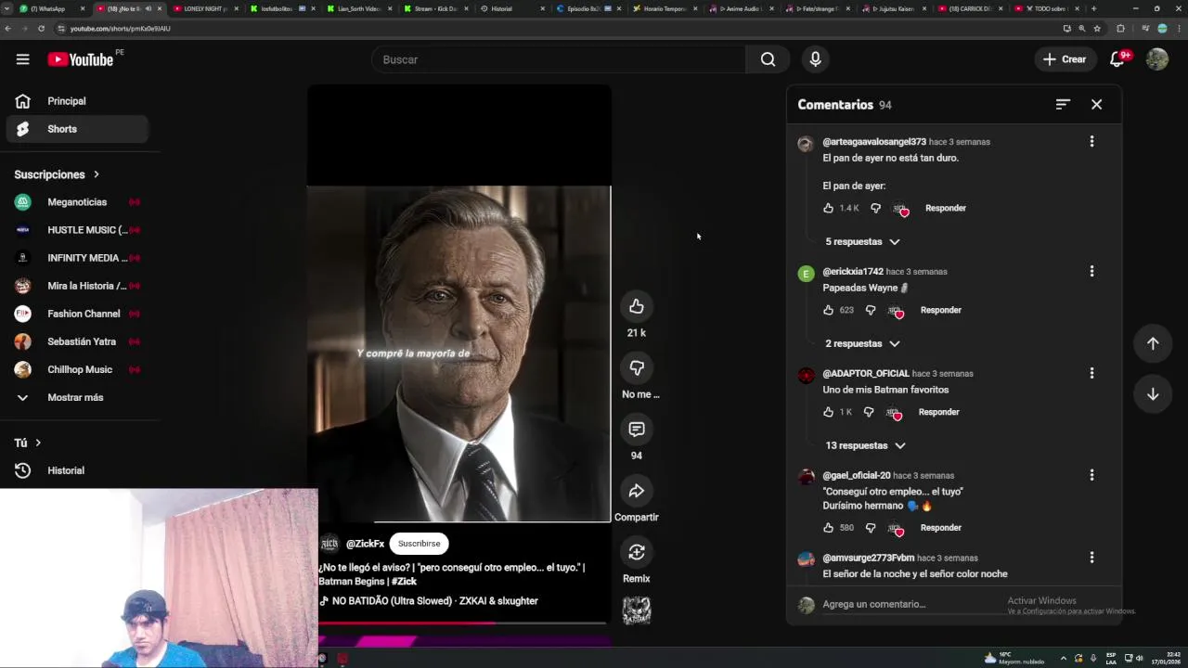
Task: Expand the 5 respuestas thread
Action: (862, 241)
